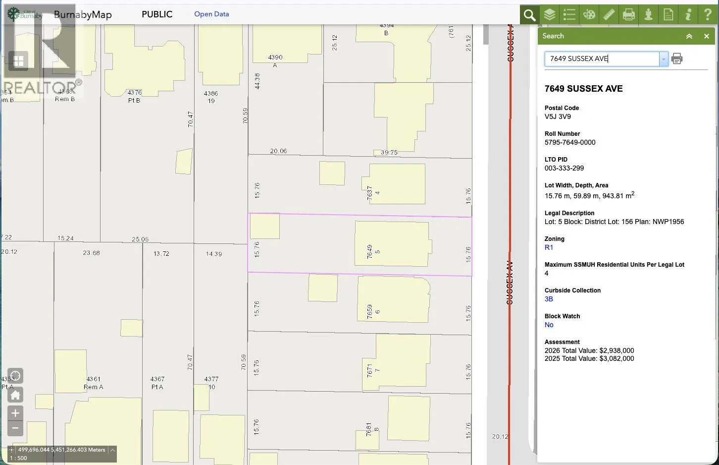
Task: Close the Search panel
Action: click(x=707, y=36)
